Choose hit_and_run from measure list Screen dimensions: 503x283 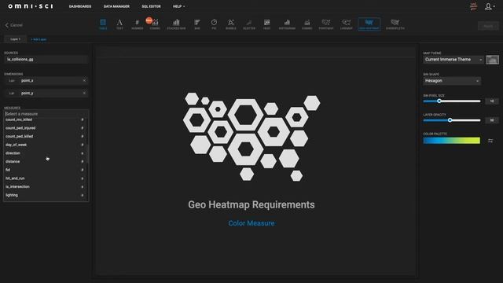[x=45, y=178]
